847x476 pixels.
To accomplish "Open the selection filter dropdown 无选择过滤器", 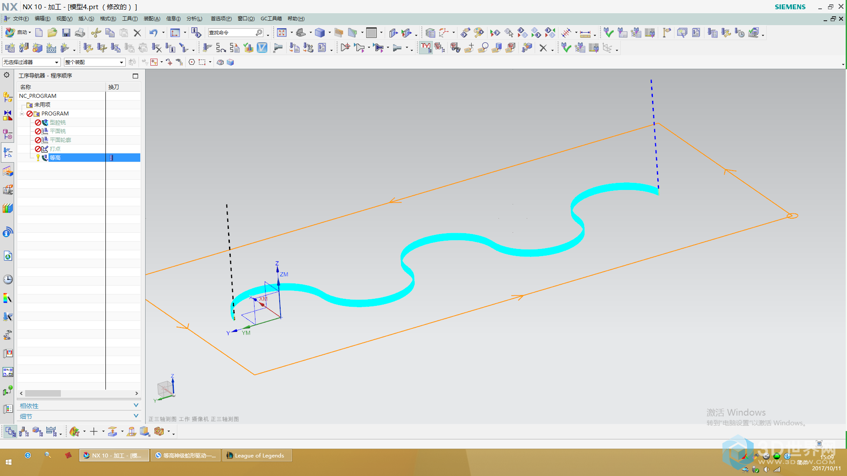I will click(x=31, y=62).
